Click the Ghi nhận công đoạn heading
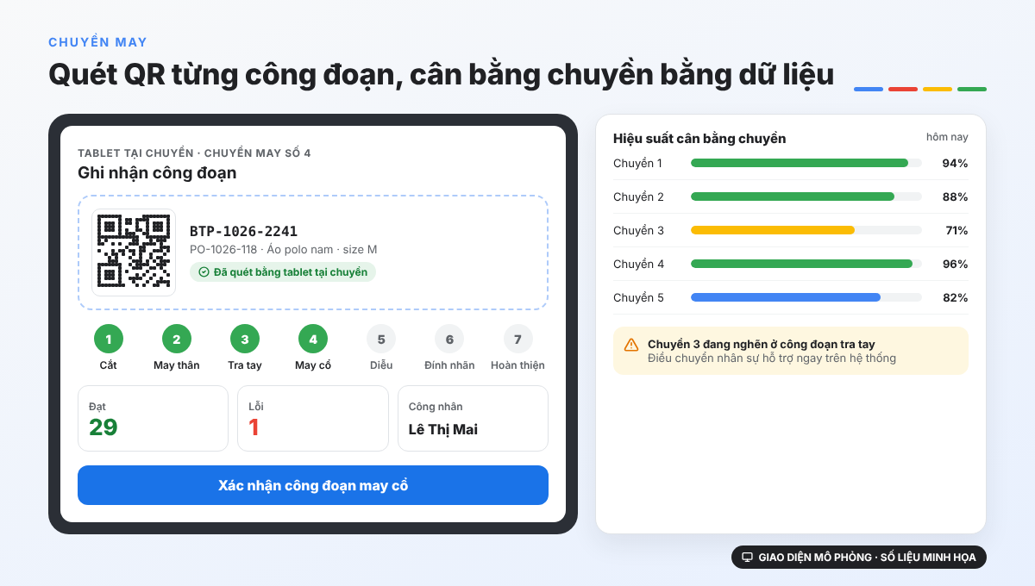This screenshot has width=1035, height=586. (157, 172)
